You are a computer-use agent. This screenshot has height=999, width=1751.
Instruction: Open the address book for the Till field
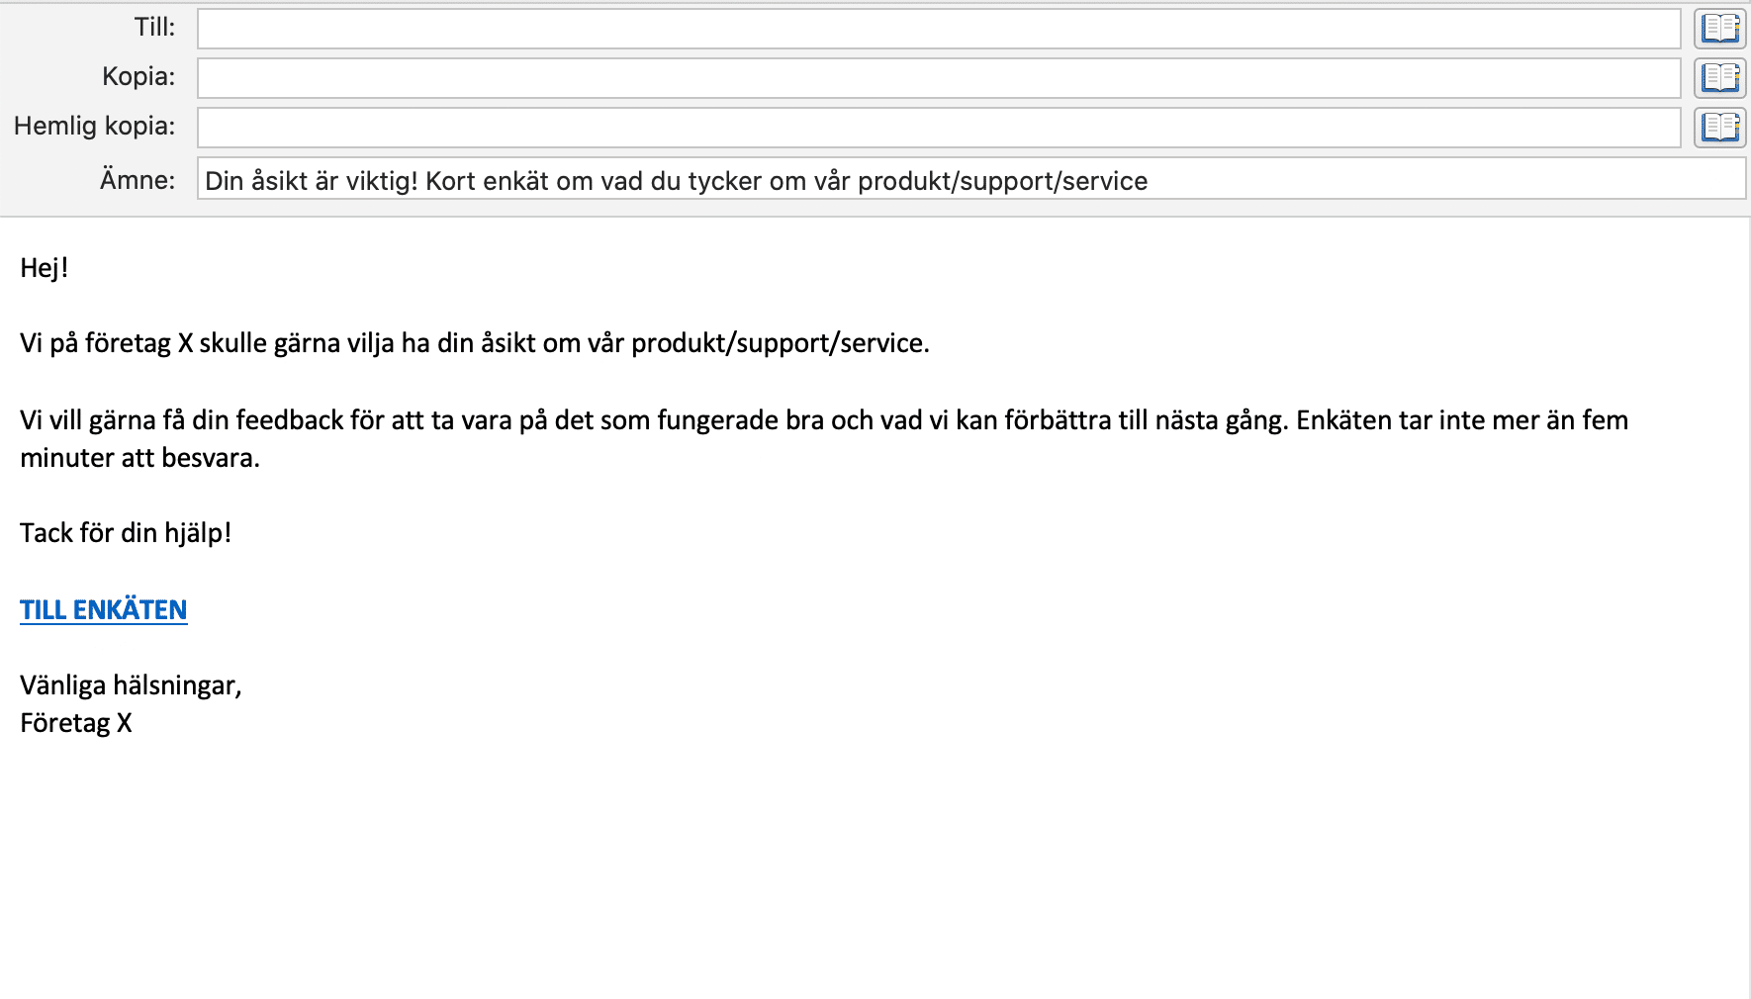coord(1719,28)
